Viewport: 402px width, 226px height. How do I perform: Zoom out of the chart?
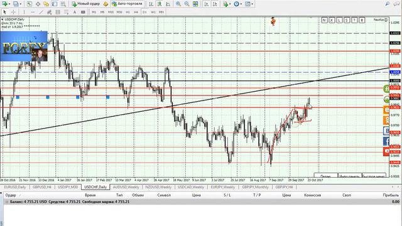187,4
